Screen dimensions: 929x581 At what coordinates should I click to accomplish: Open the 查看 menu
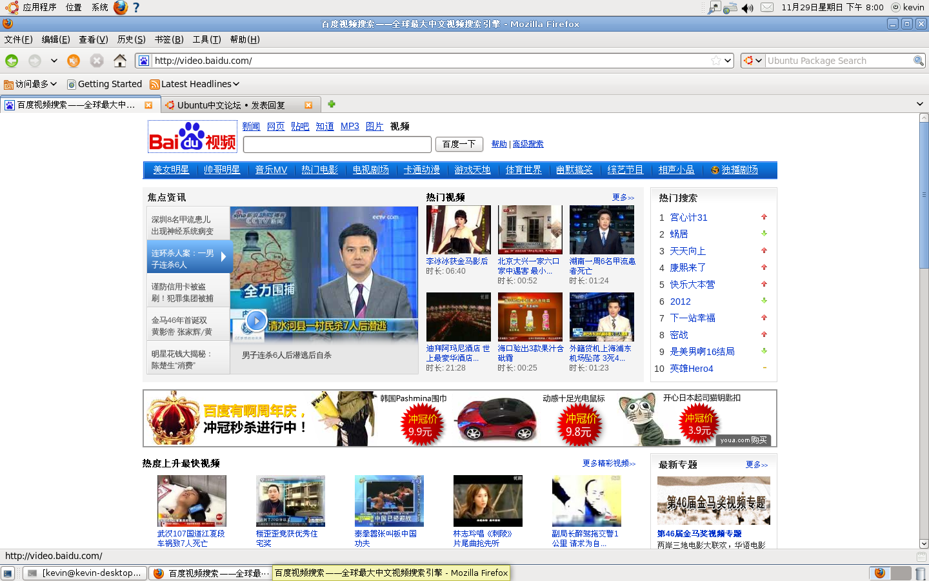[x=94, y=39]
